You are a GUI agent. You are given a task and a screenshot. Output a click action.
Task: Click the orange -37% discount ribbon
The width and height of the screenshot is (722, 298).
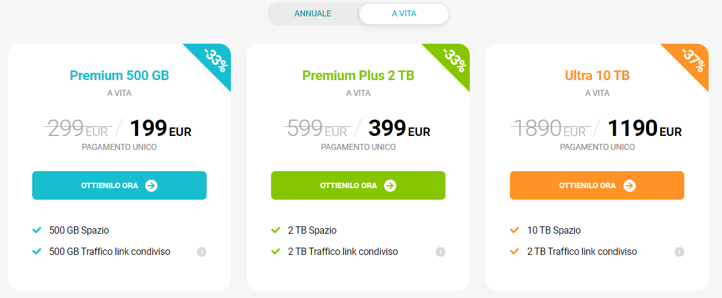(x=692, y=61)
